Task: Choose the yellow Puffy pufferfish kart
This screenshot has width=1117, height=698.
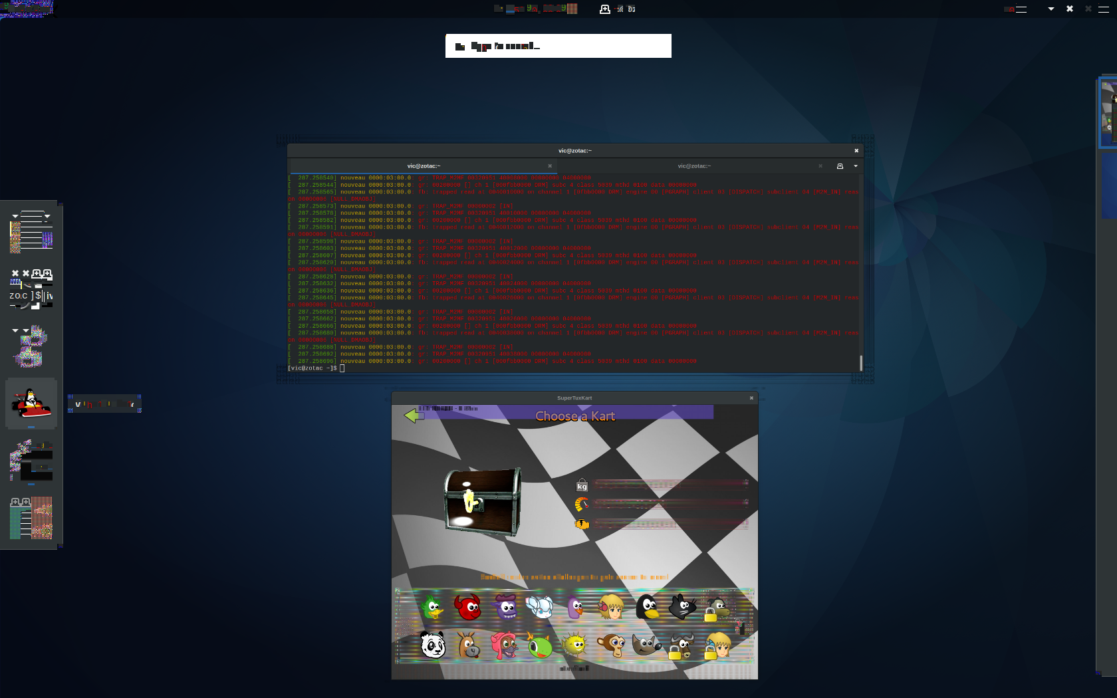Action: pos(574,645)
